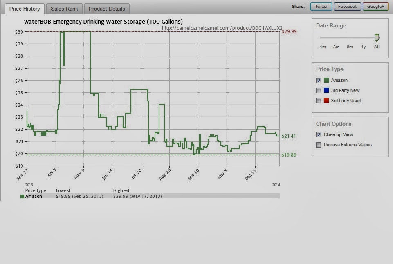Share the chart via Facebook button
The image size is (393, 264).
(347, 7)
